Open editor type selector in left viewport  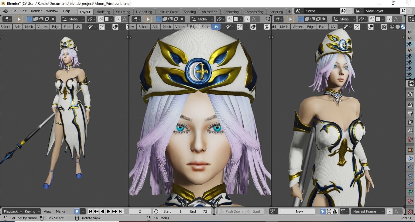tap(7, 19)
